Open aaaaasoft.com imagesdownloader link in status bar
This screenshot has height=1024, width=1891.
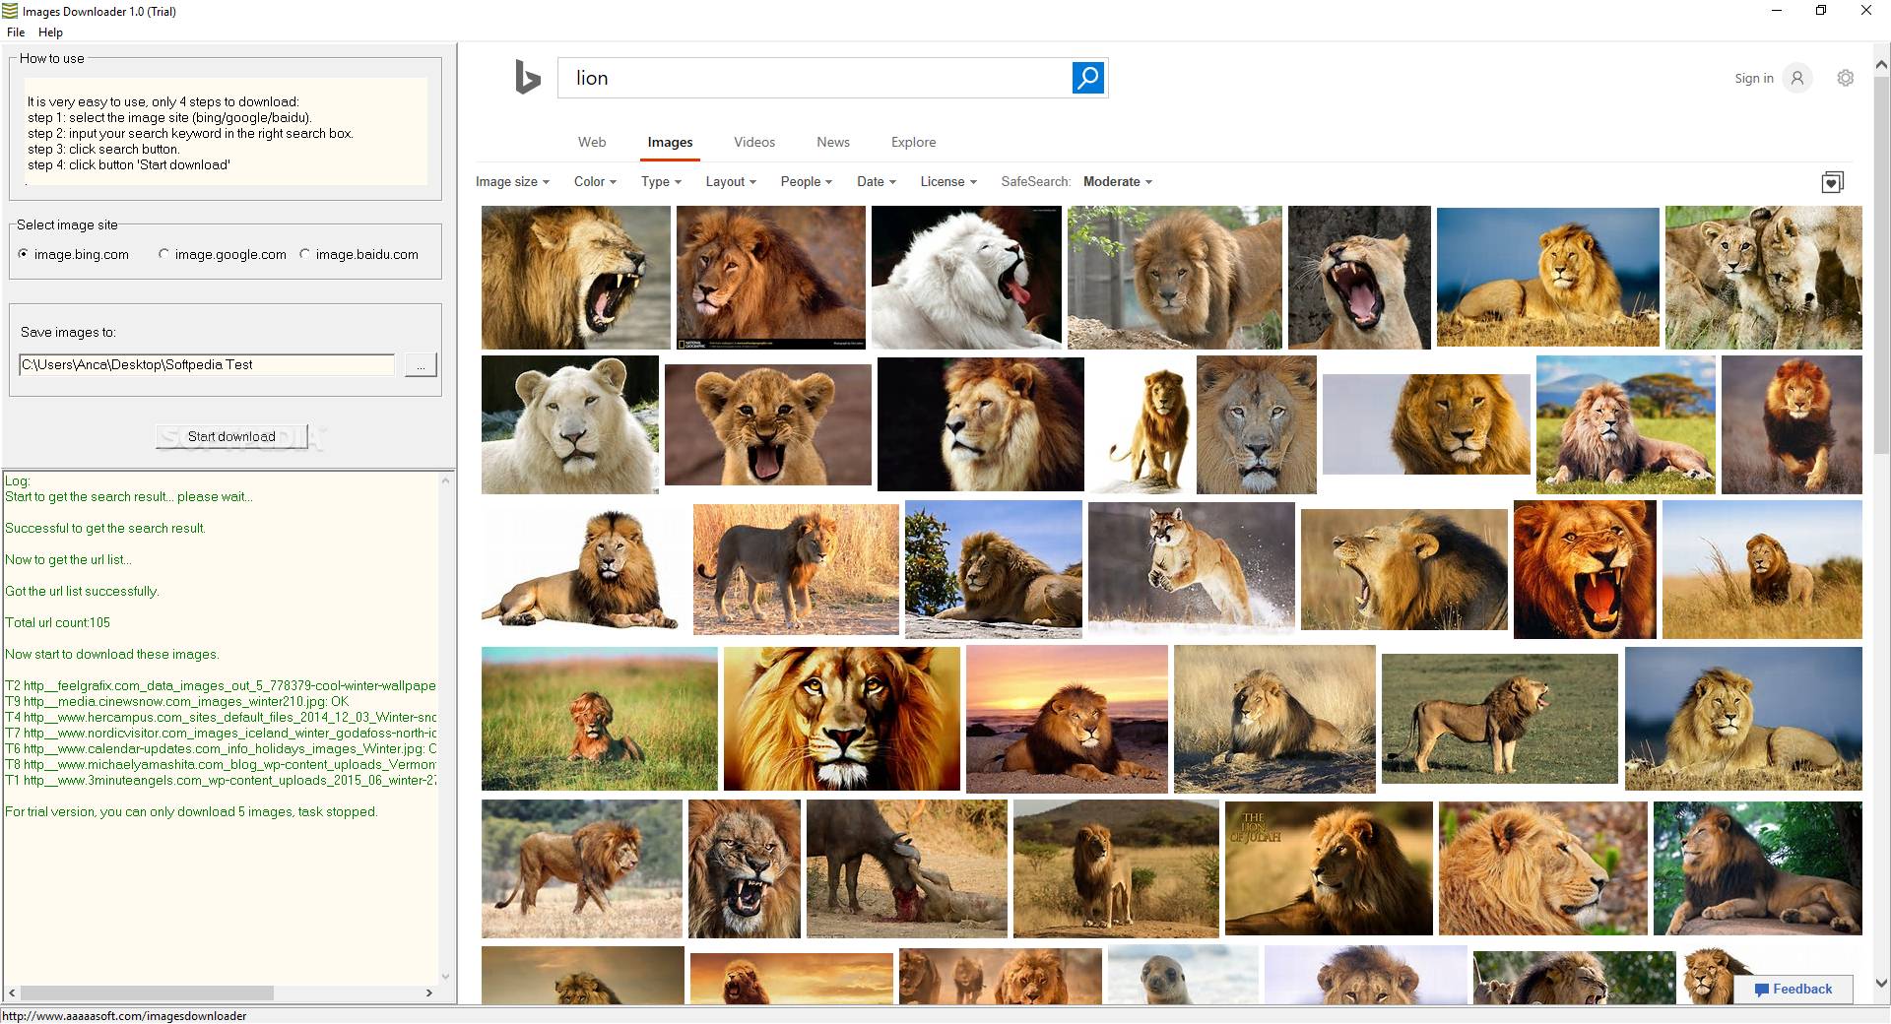pos(124,1015)
